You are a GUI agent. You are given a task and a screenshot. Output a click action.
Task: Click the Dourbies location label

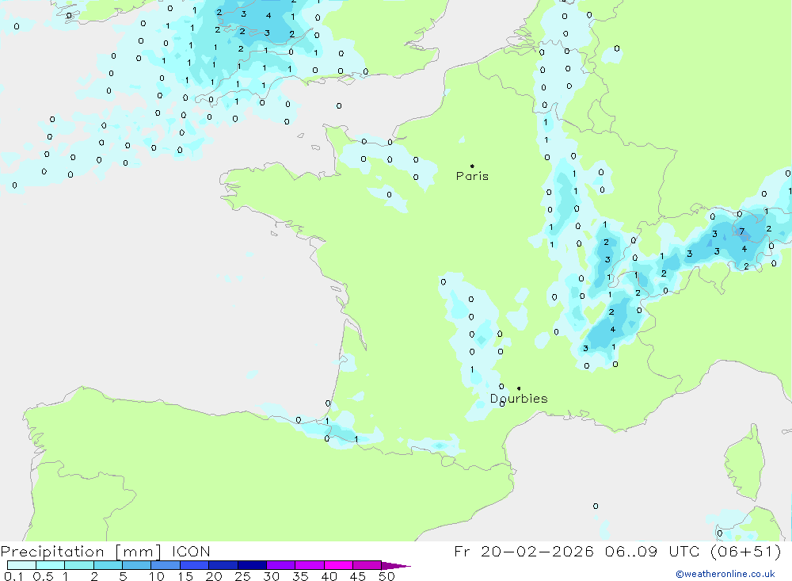(x=519, y=399)
